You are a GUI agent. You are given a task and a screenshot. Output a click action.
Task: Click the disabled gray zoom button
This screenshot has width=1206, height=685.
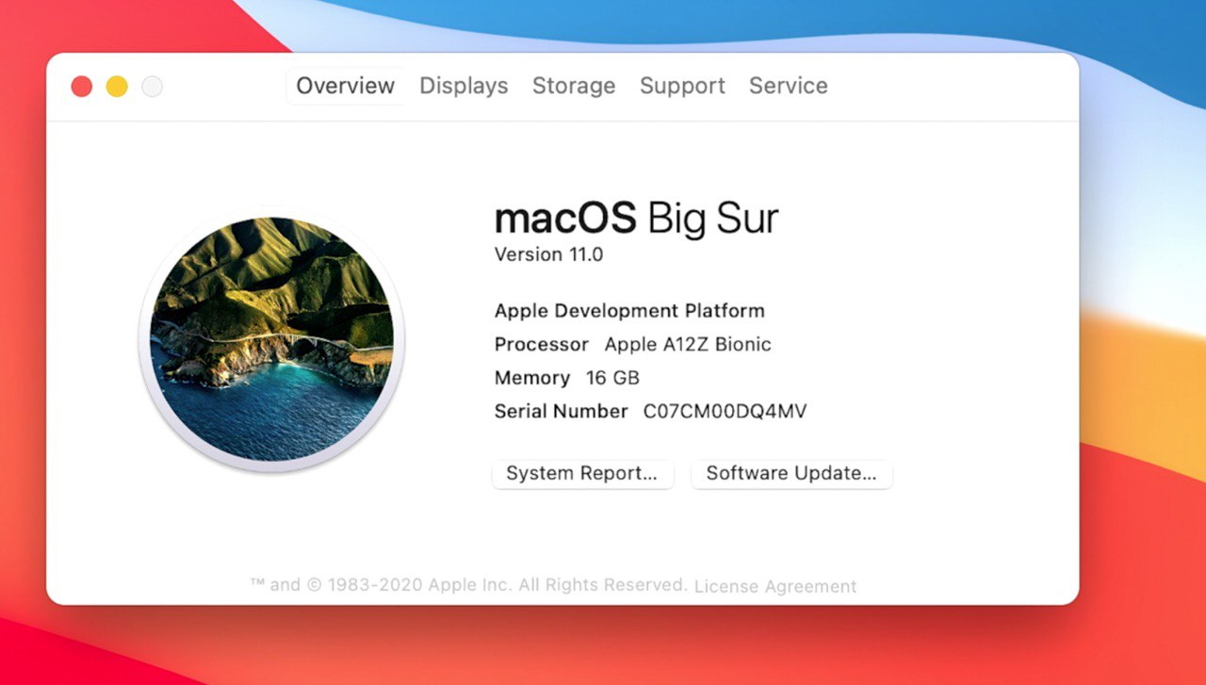pyautogui.click(x=152, y=87)
